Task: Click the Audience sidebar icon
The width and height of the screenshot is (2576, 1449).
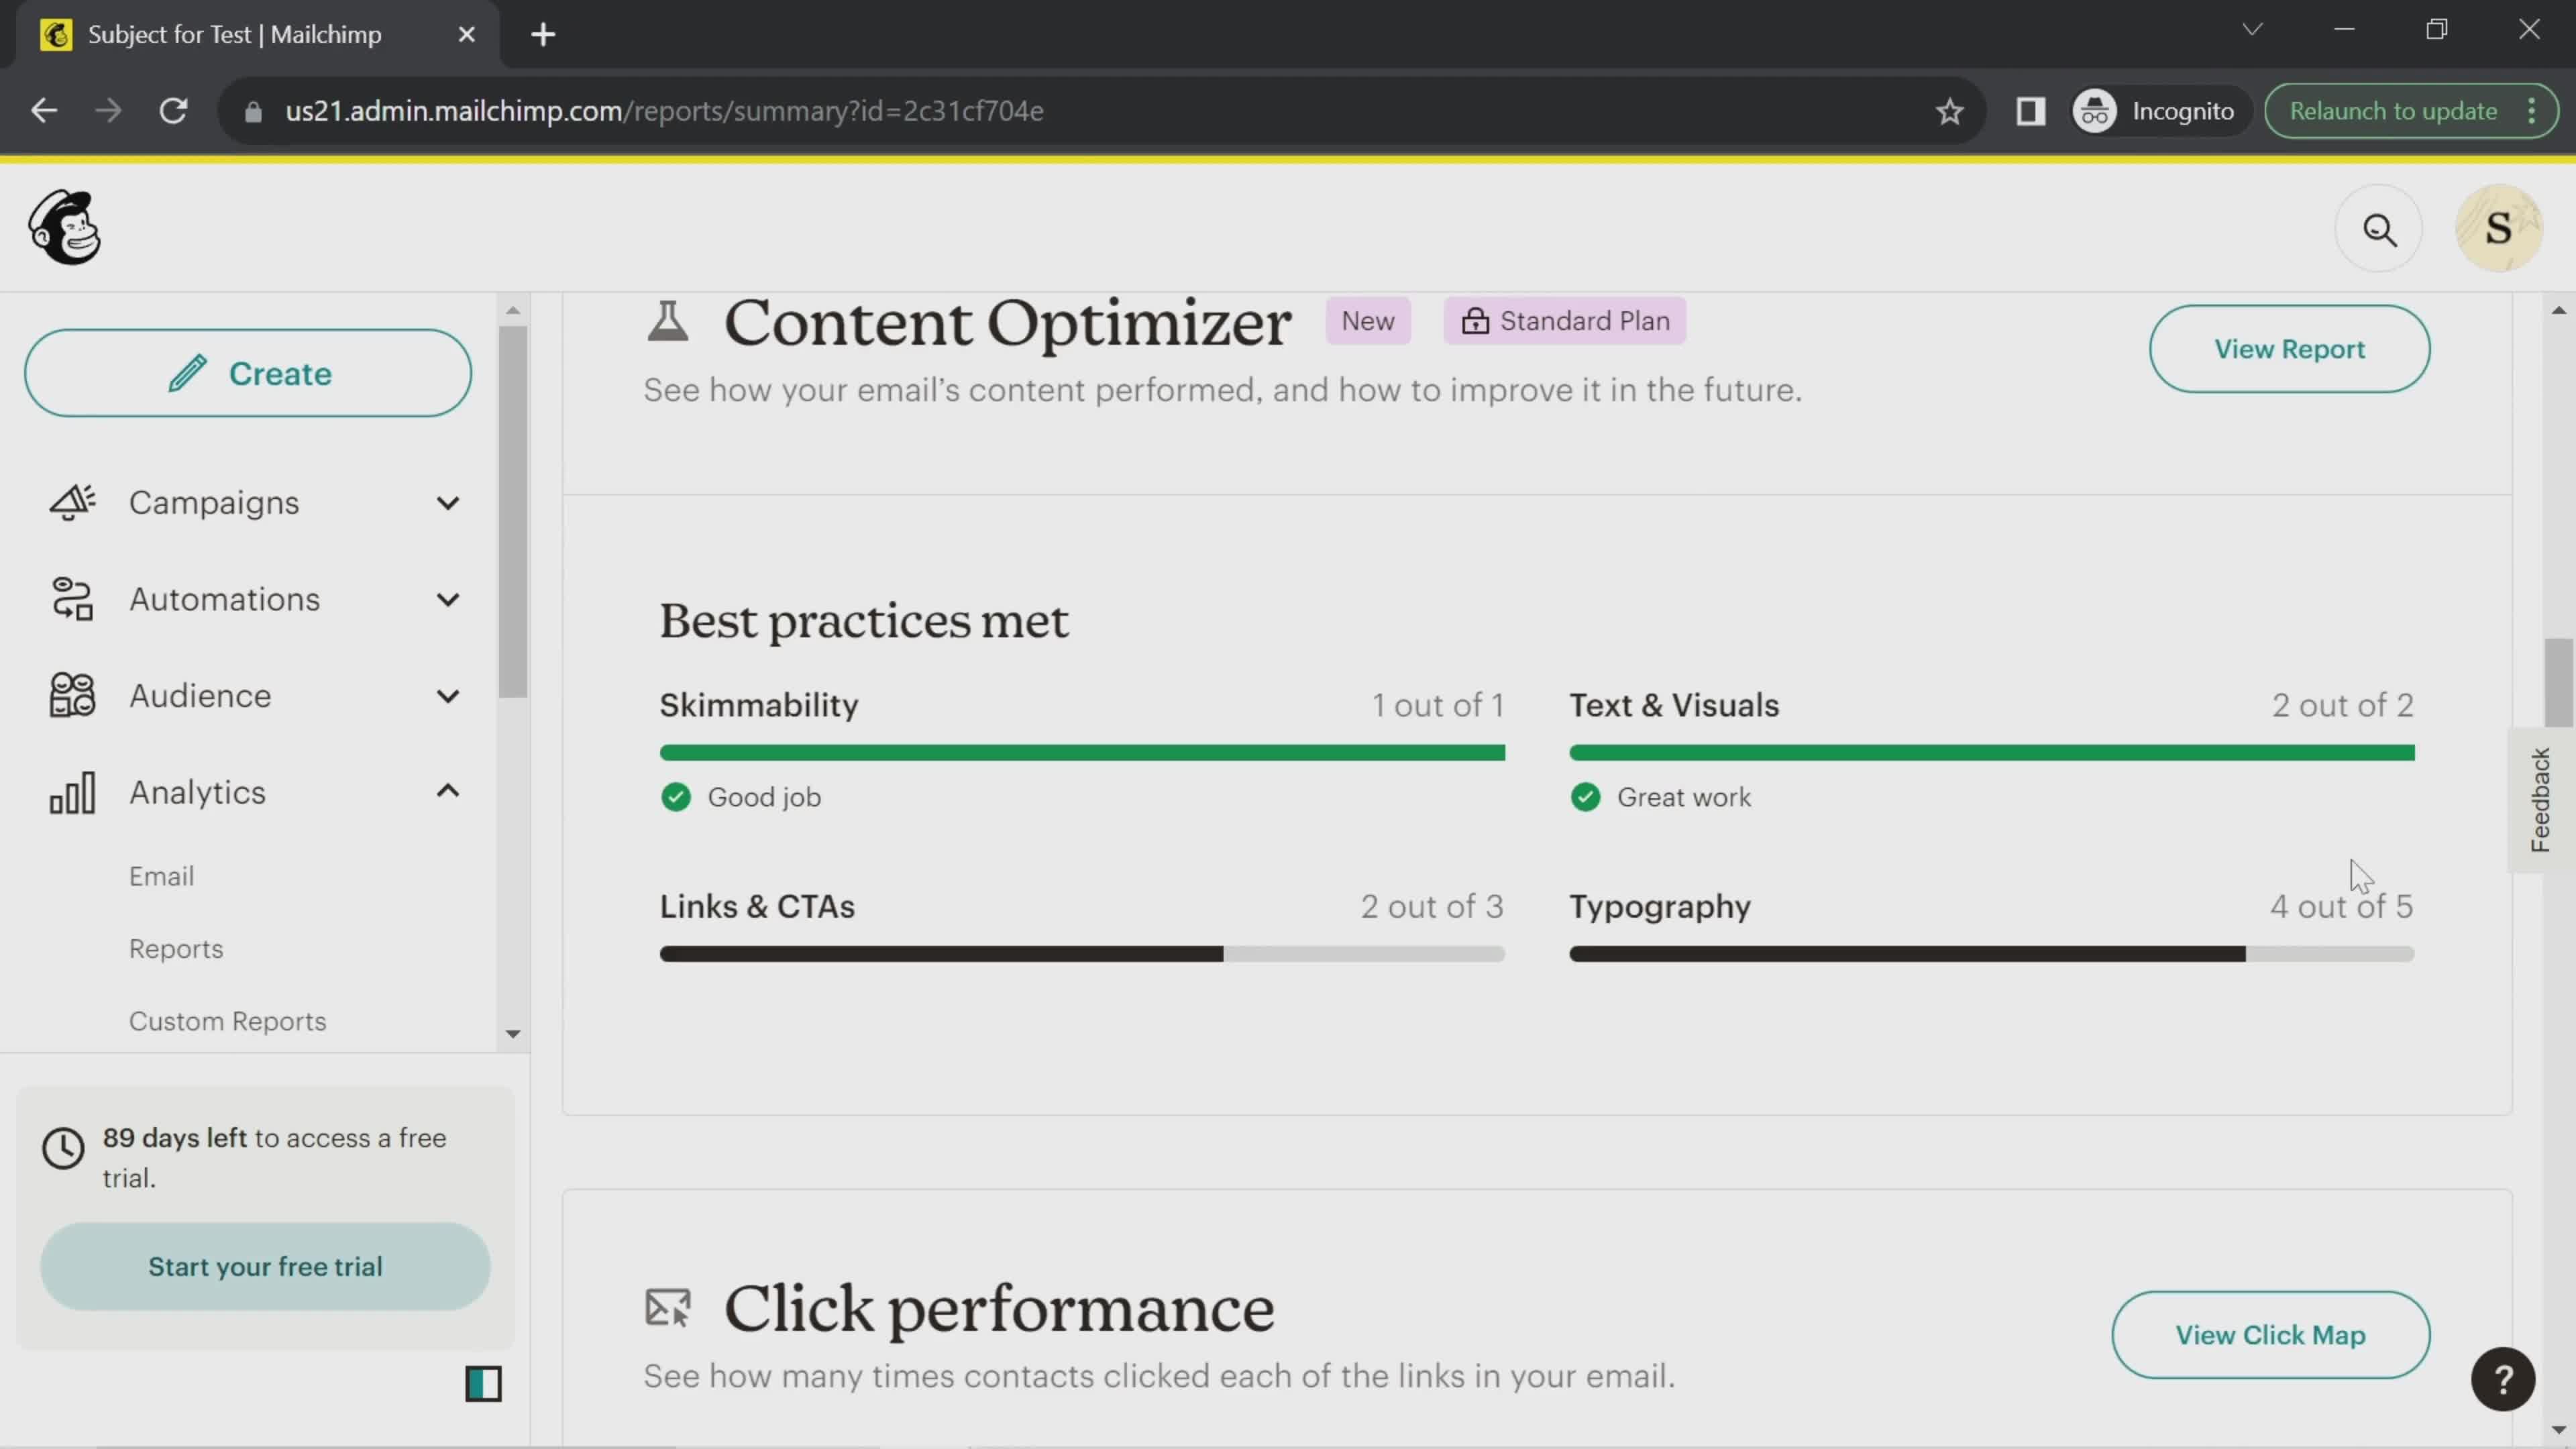Action: click(72, 695)
